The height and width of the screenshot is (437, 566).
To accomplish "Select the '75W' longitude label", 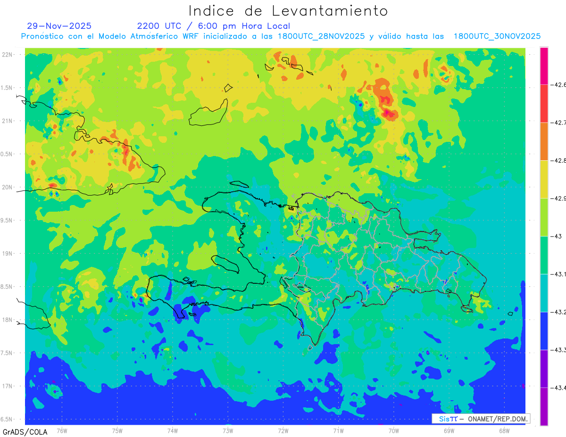I will point(117,430).
